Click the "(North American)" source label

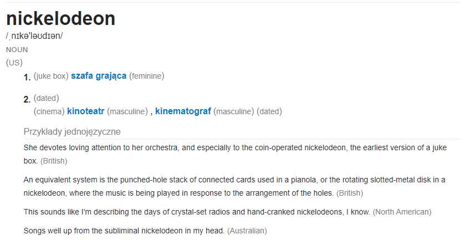point(402,212)
